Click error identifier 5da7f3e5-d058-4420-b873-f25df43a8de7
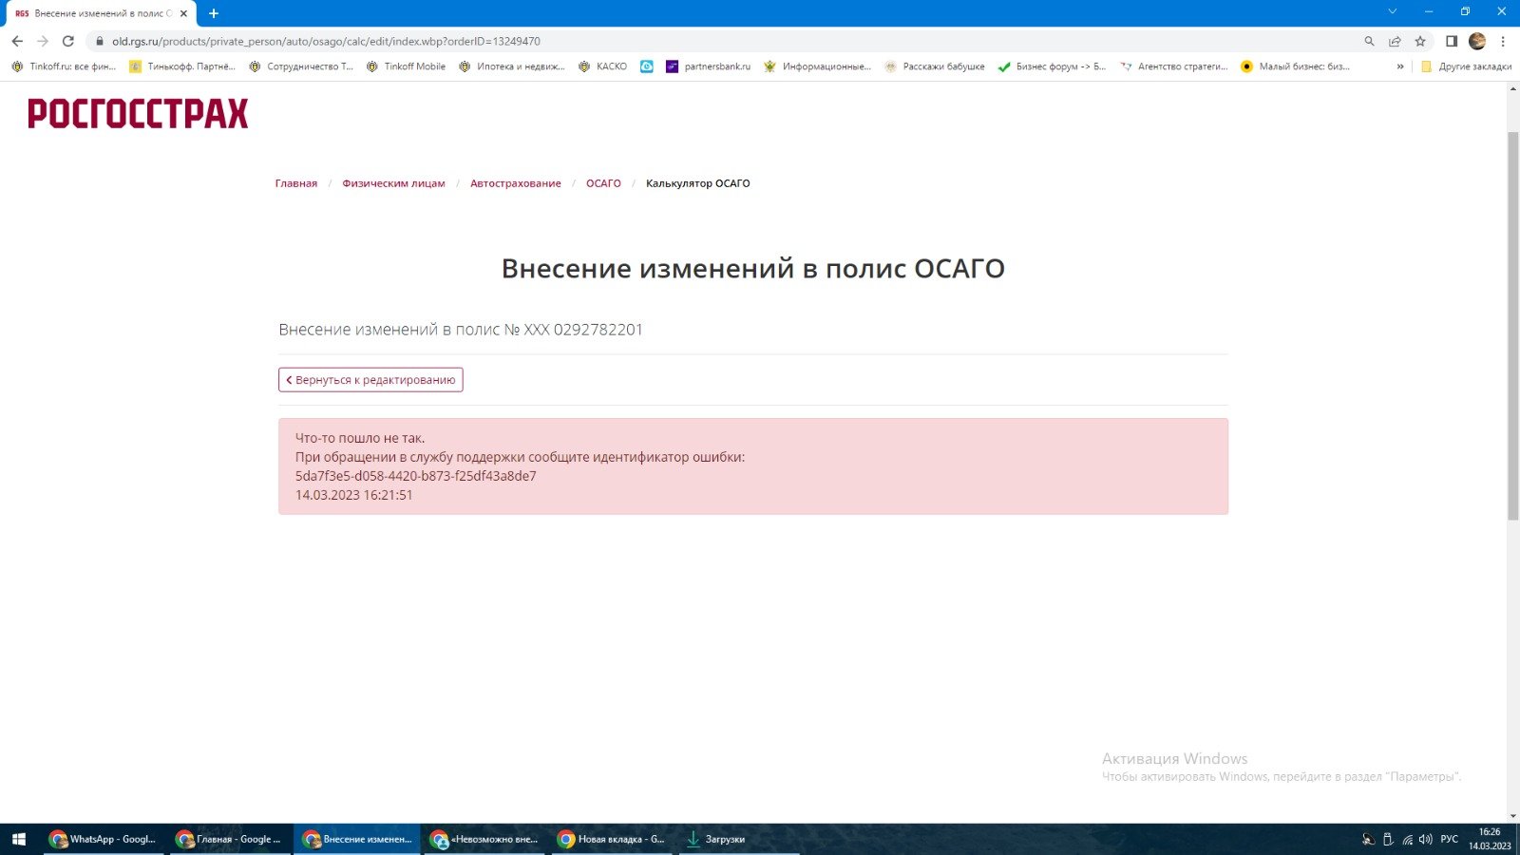 (416, 476)
